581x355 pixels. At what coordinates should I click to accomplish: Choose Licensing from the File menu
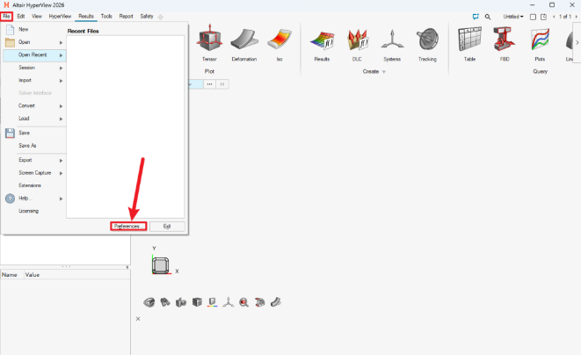coord(28,211)
